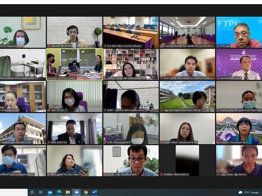The height and width of the screenshot is (196, 262).
Task: Select the dark (BCA) participant tile
Action: pos(187,161)
